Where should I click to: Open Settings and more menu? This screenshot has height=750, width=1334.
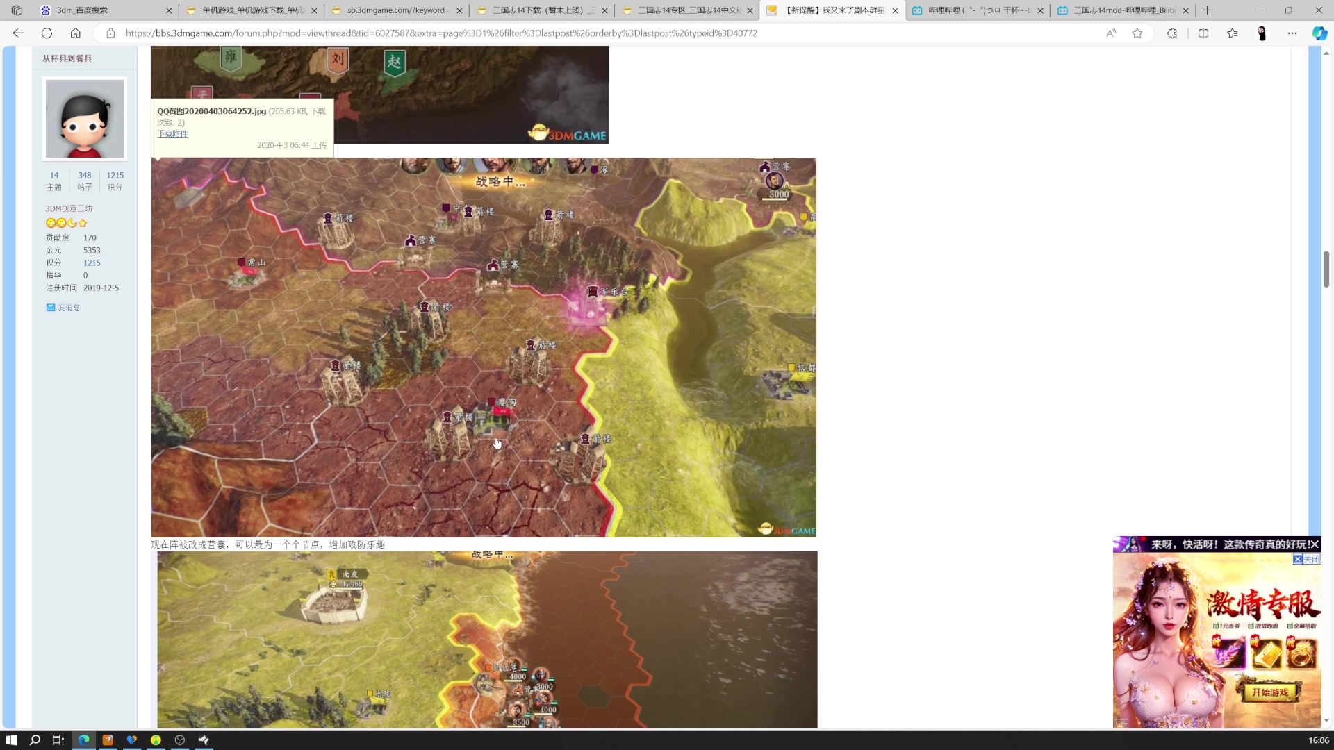click(x=1292, y=33)
